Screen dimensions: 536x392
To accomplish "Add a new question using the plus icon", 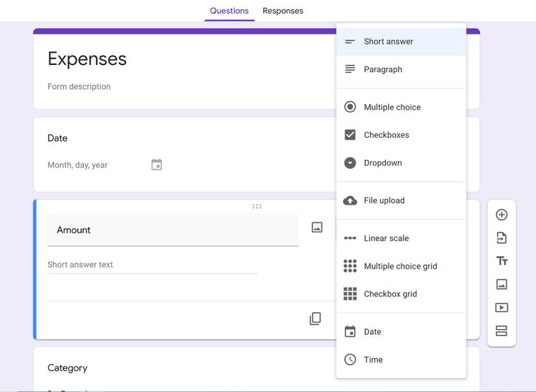I will coord(502,214).
